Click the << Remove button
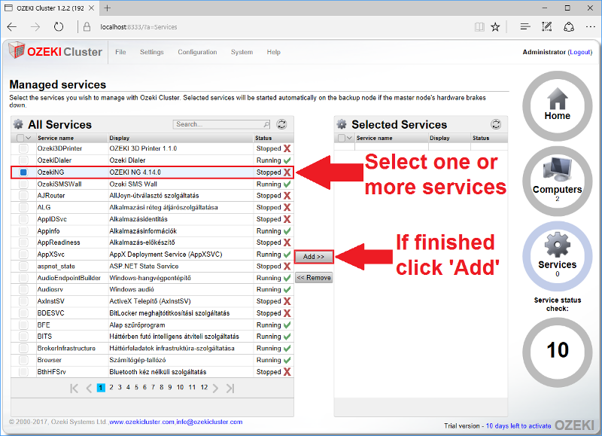The height and width of the screenshot is (436, 602). coord(314,277)
